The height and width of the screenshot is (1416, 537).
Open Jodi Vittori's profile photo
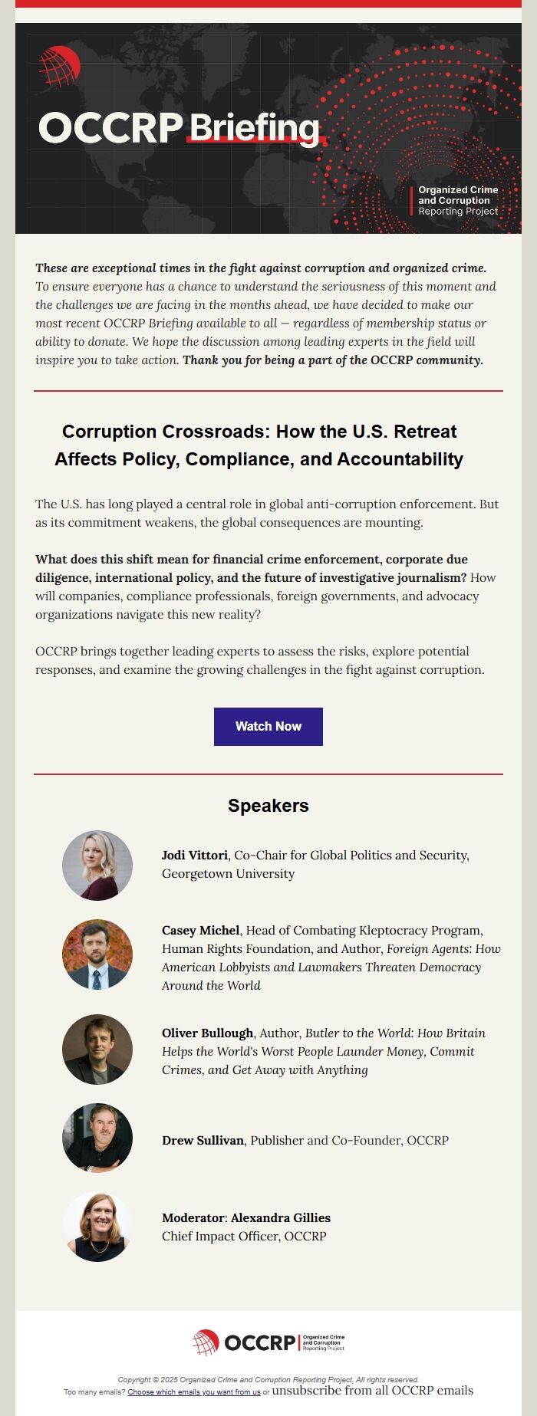97,865
